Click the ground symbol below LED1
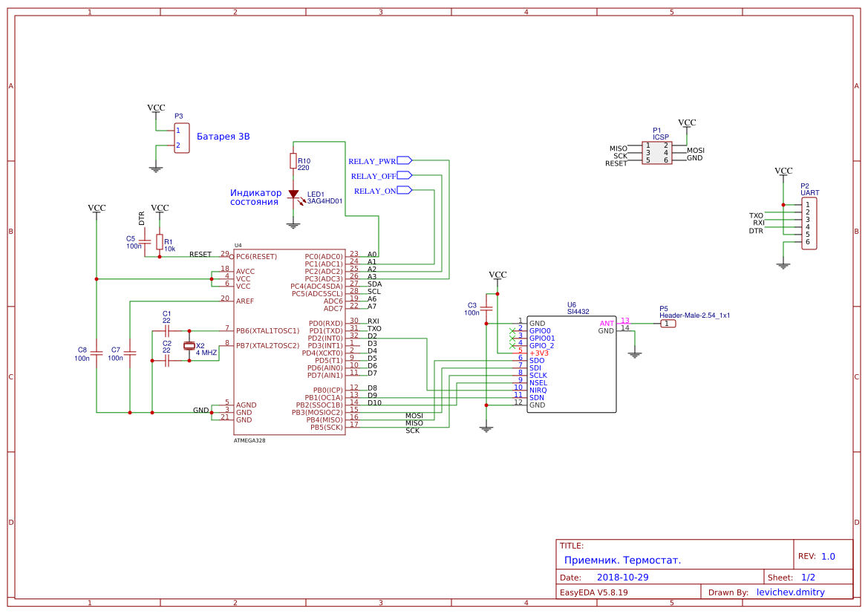The height and width of the screenshot is (614, 868). click(x=293, y=225)
